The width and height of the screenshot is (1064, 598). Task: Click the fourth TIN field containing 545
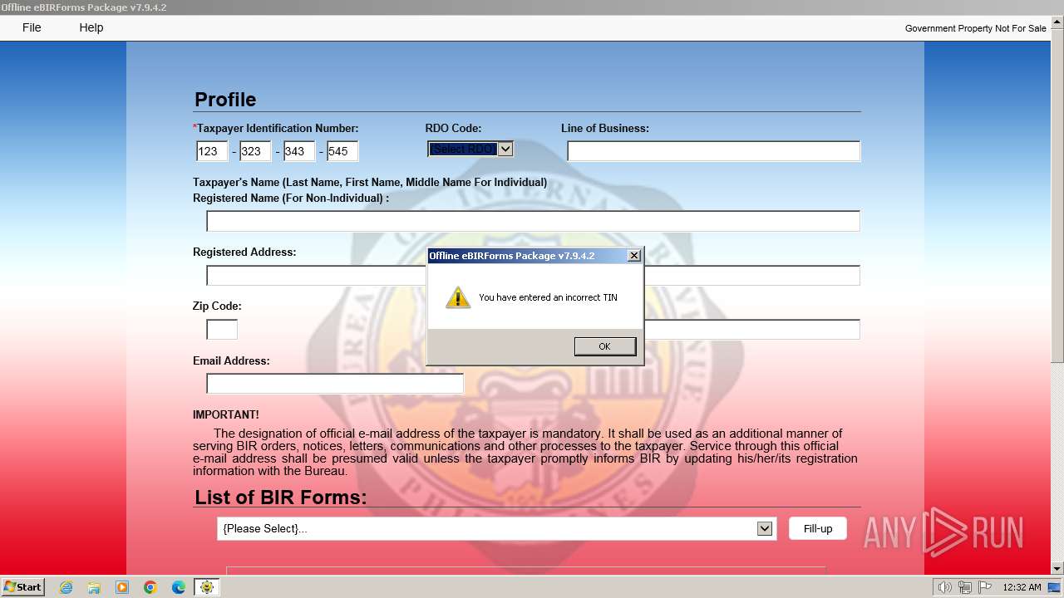342,151
